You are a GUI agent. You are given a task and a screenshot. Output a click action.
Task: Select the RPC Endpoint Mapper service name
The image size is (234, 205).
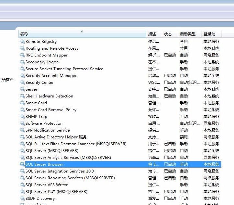tap(47, 55)
